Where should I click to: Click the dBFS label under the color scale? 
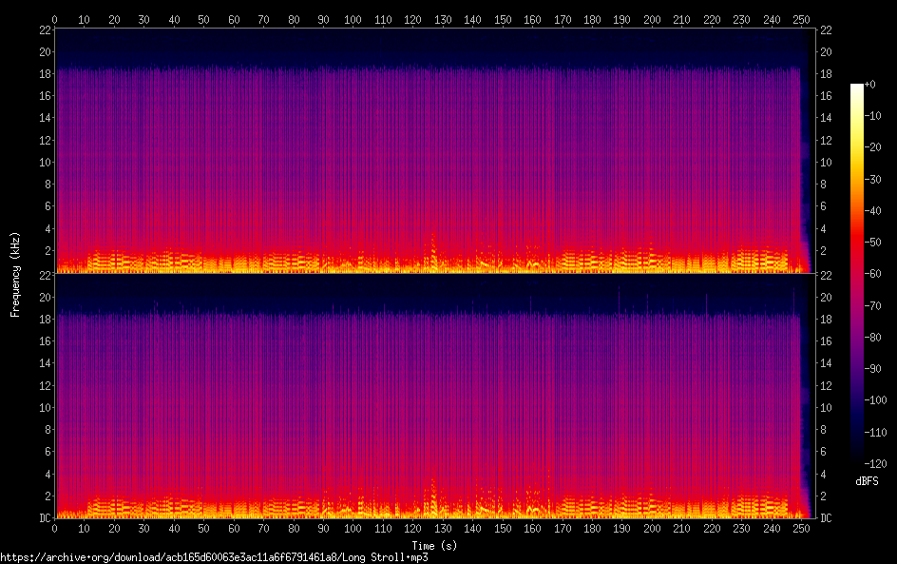867,481
